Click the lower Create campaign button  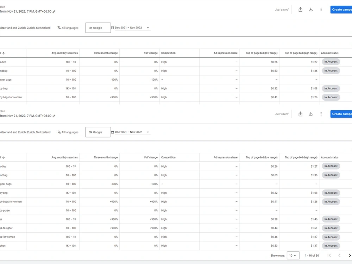click(x=341, y=114)
